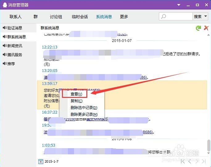Click speaker icon beside 群系统消息
The image size is (211, 167).
(5, 37)
